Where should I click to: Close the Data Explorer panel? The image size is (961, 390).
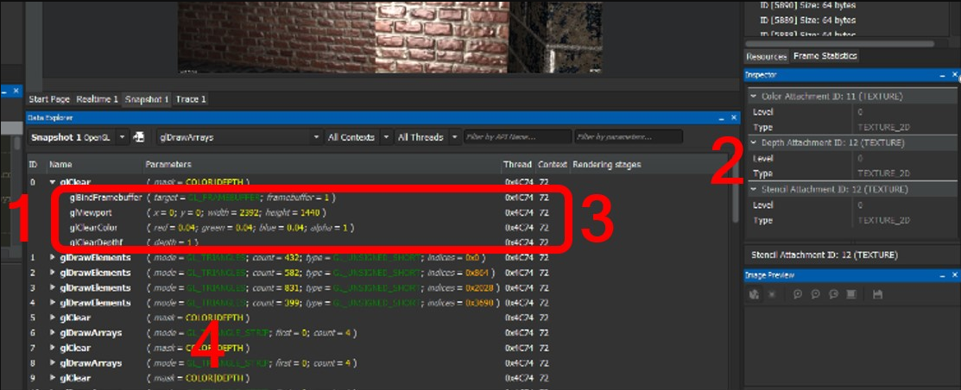(734, 117)
